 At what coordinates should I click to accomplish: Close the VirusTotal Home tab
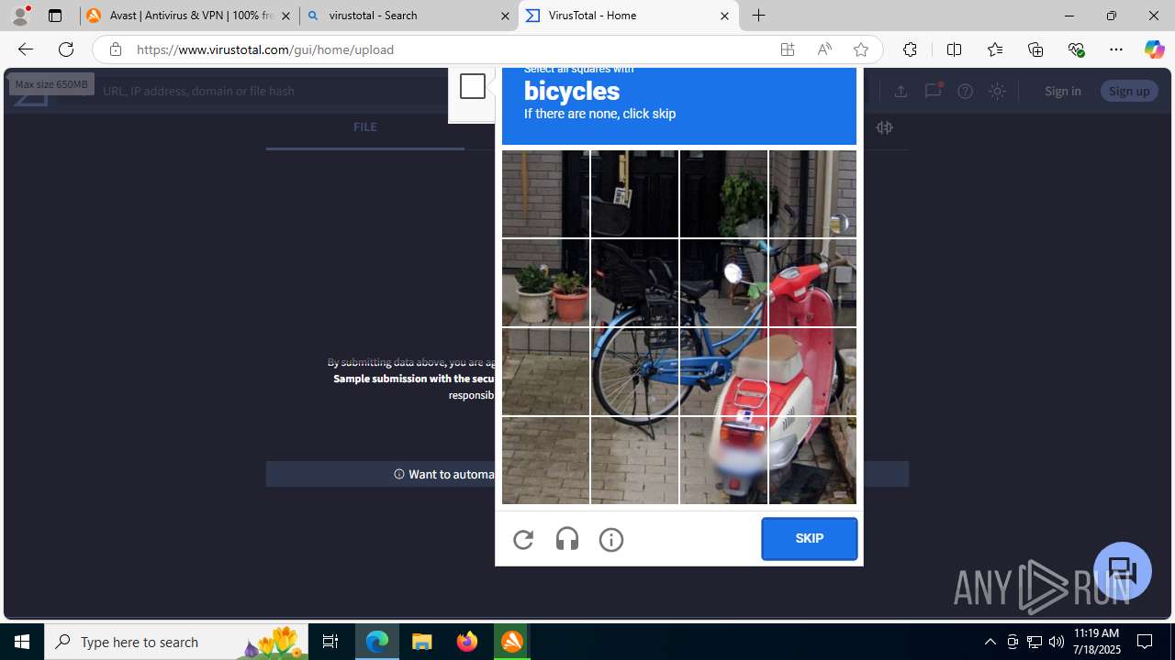click(724, 16)
